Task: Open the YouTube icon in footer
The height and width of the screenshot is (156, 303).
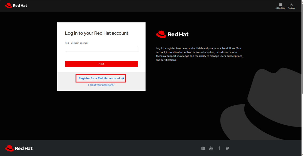Action: [x=211, y=148]
